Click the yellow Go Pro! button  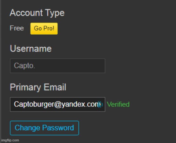pos(44,29)
